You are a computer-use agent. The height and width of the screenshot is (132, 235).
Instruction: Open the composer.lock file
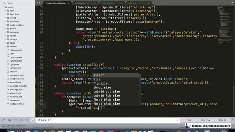[17, 79]
